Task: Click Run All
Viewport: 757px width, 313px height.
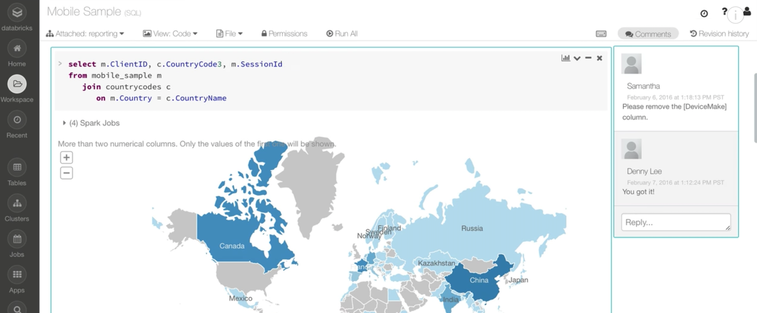Action: coord(342,33)
